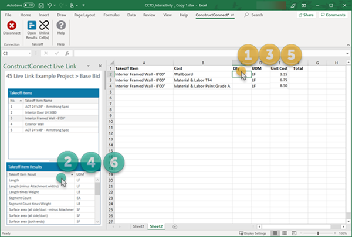The width and height of the screenshot is (352, 237).
Task: Click the Select All corner of the sheet
Action: pos(111,63)
